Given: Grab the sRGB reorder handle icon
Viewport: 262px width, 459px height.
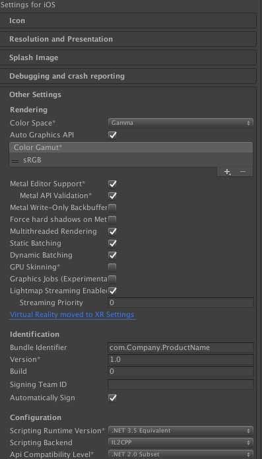Looking at the screenshot, I should point(16,160).
